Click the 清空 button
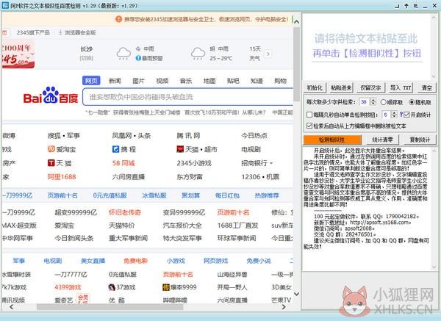This screenshot has width=441, height=321. [426, 87]
